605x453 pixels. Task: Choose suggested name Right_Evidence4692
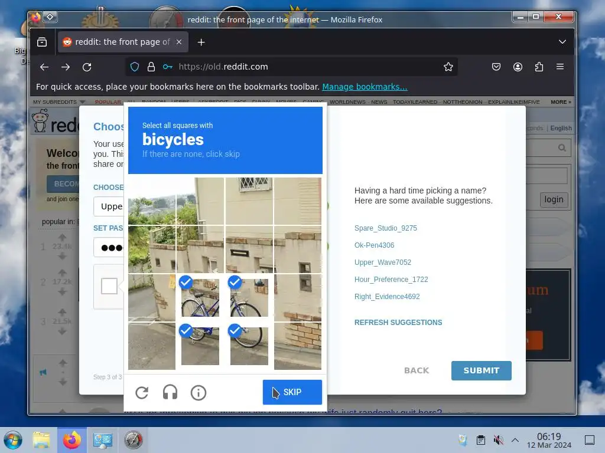click(387, 297)
